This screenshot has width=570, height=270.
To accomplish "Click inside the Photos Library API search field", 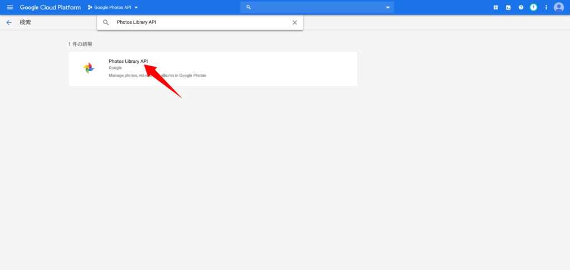I will pos(200,23).
